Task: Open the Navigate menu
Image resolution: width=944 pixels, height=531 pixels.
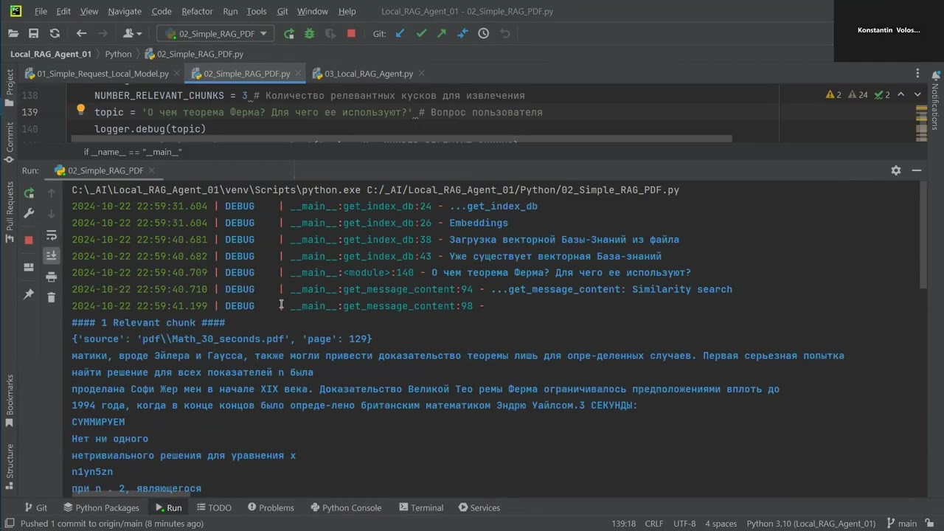Action: (x=125, y=11)
